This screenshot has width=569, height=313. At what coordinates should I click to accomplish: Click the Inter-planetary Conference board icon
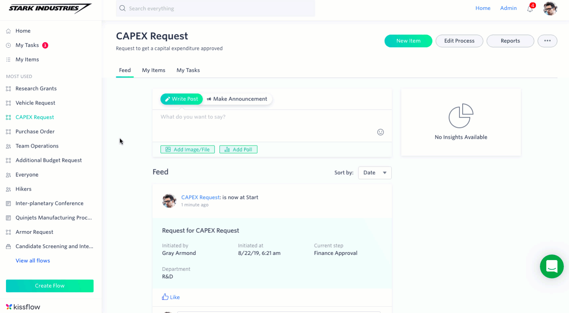coord(8,203)
